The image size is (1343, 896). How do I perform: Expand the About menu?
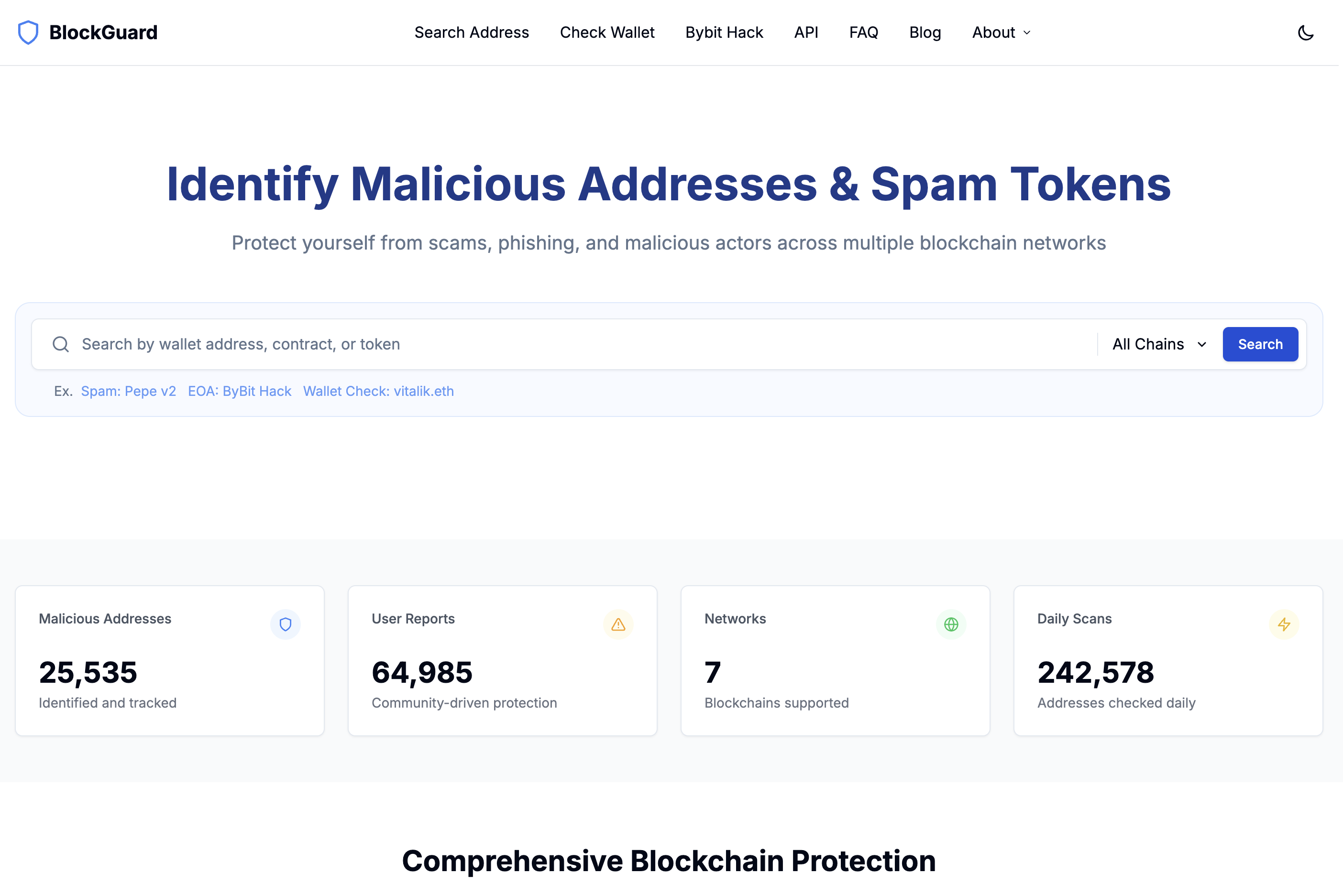1000,33
